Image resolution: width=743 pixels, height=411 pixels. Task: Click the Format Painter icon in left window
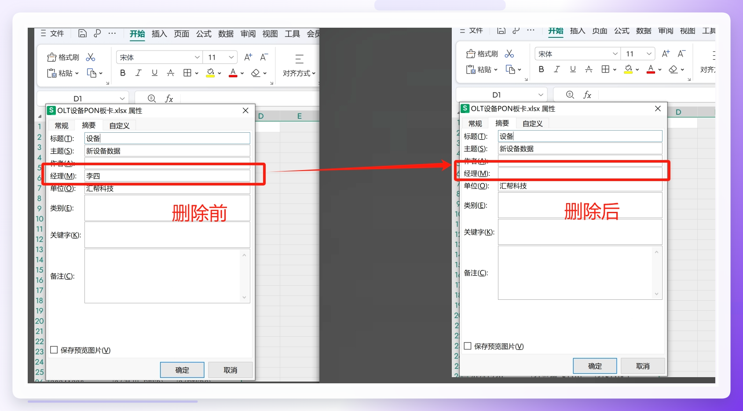pos(52,58)
